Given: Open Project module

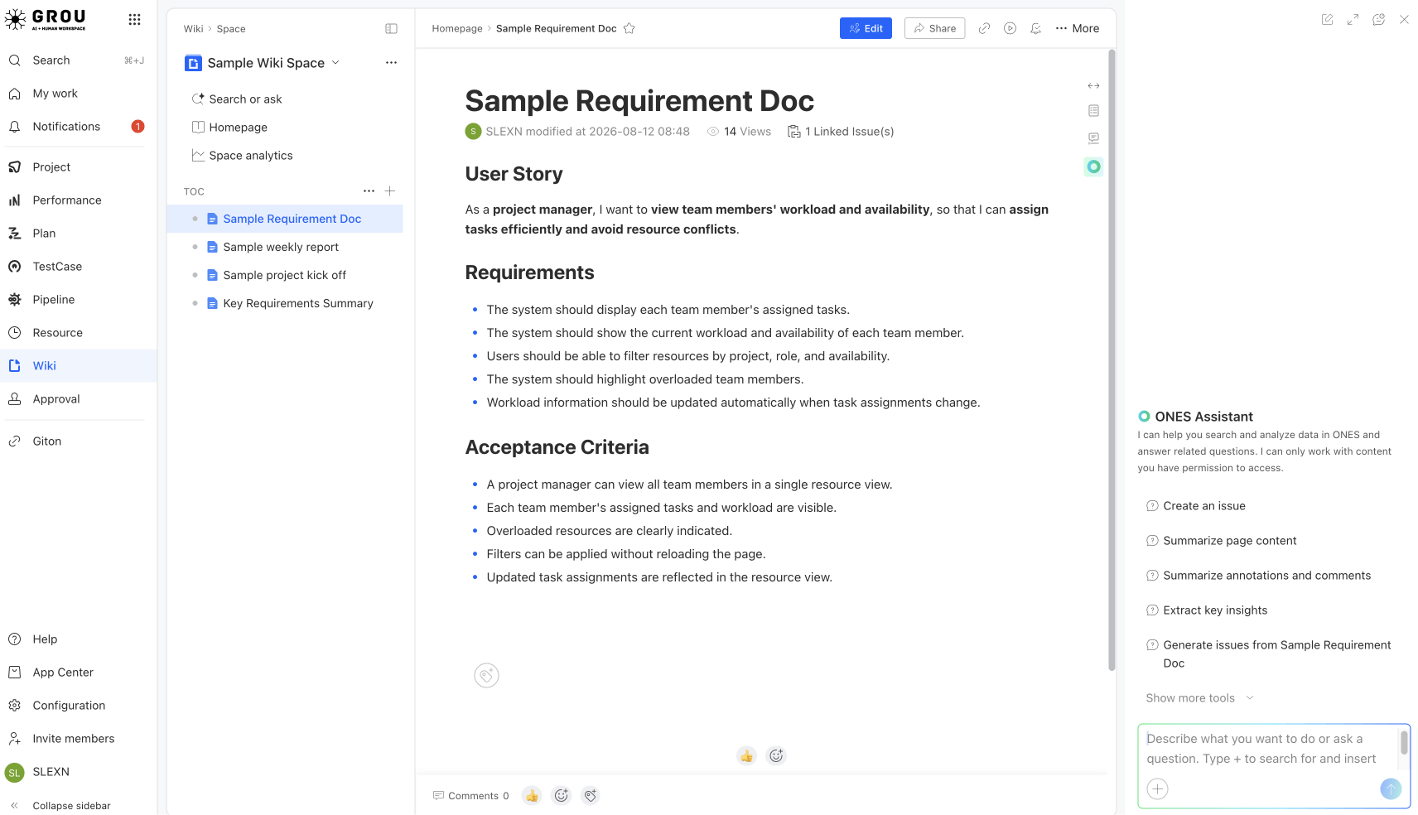Looking at the screenshot, I should (x=79, y=167).
